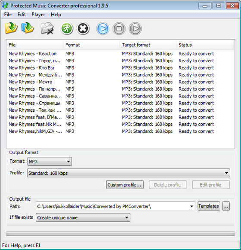Image resolution: width=241 pixels, height=250 pixels.
Task: Click the conversion progress bar
Action: pos(120,234)
